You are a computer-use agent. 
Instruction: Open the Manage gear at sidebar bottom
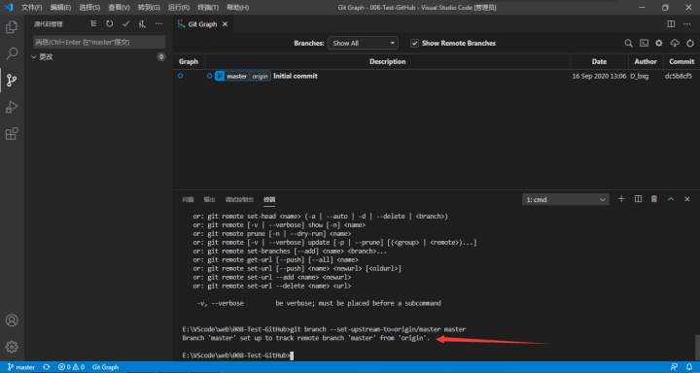12,347
